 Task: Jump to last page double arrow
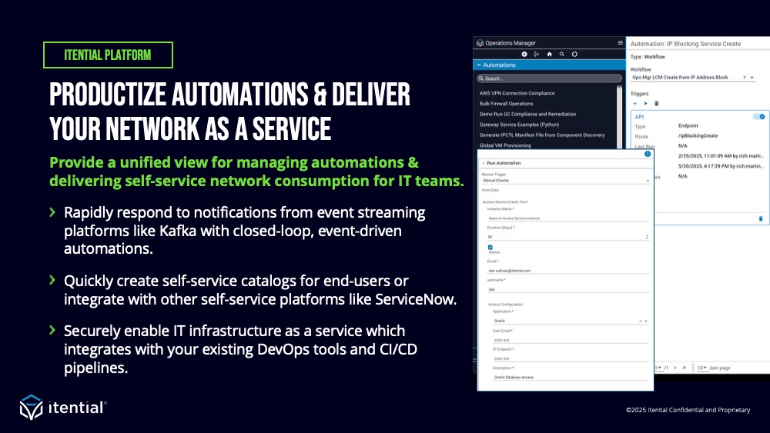tap(684, 368)
